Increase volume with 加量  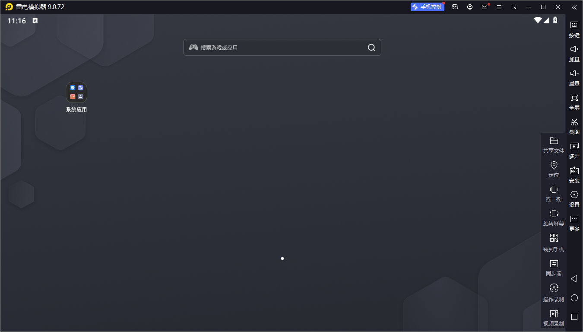[574, 54]
